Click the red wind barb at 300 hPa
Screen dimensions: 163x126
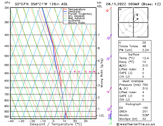click(x=109, y=10)
